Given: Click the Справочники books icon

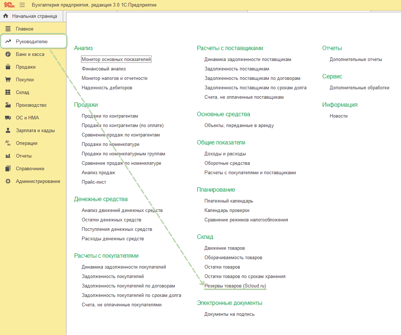Looking at the screenshot, I should click(x=8, y=168).
